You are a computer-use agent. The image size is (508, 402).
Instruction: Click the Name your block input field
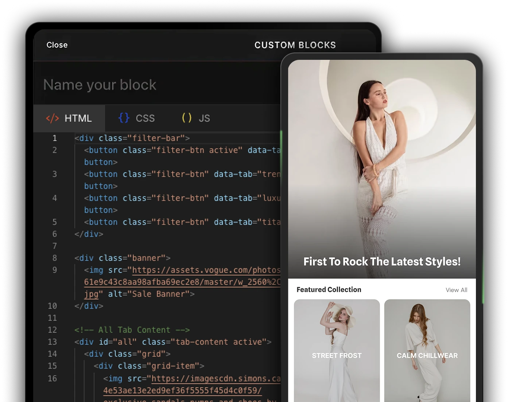(x=100, y=85)
